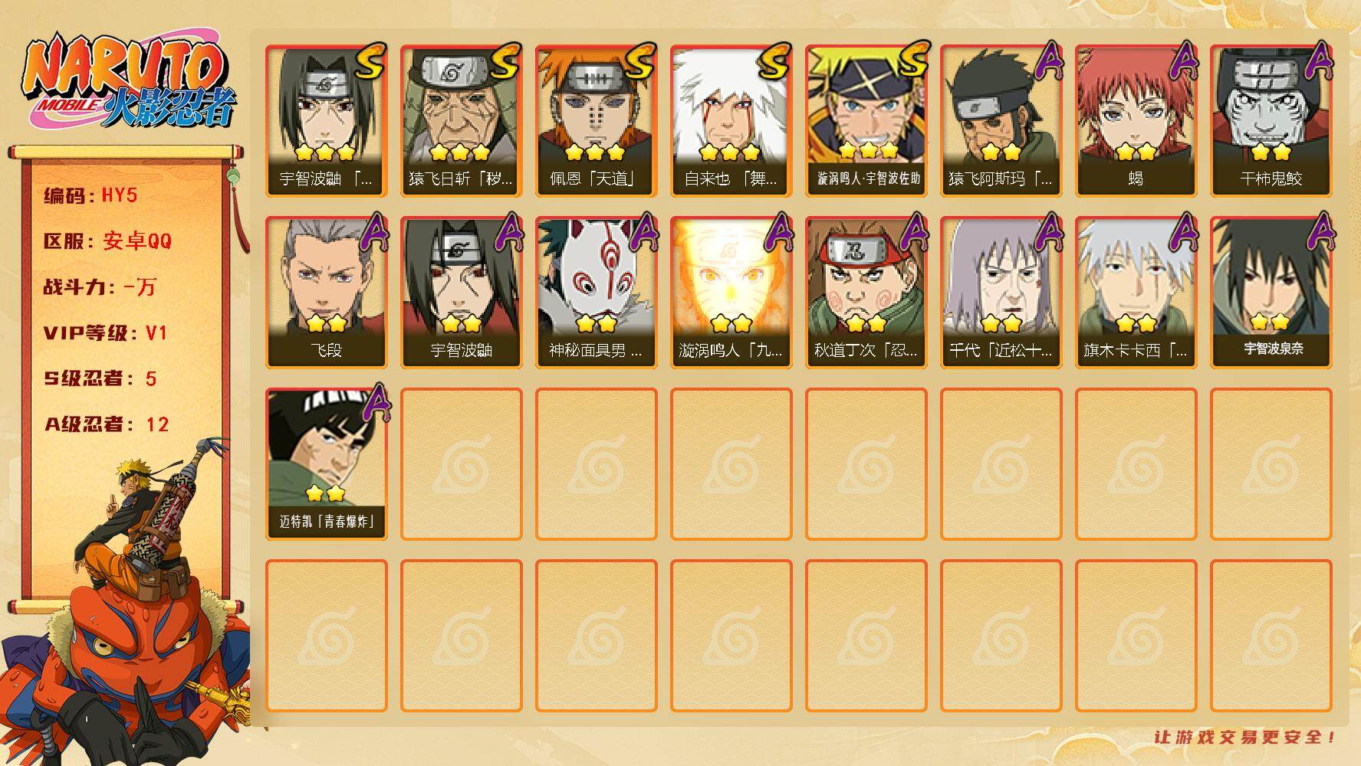Click the 让游戏交易更安全 slogan text
1361x766 pixels.
1245,738
